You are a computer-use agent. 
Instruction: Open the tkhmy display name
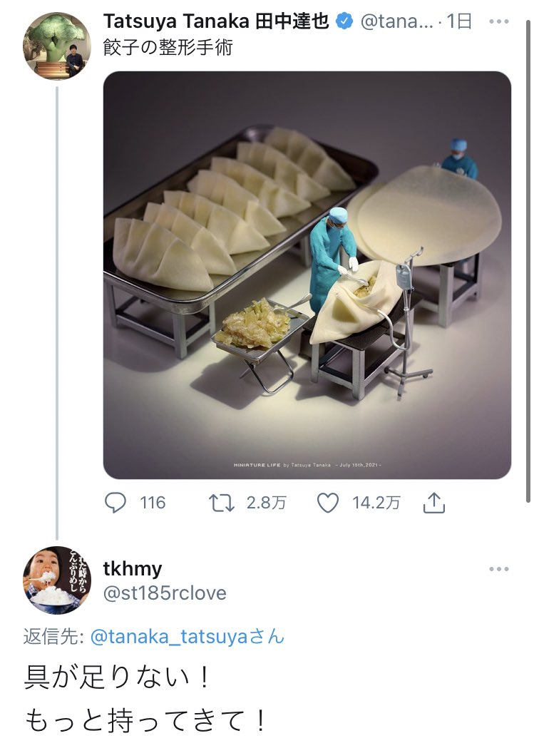coord(133,568)
